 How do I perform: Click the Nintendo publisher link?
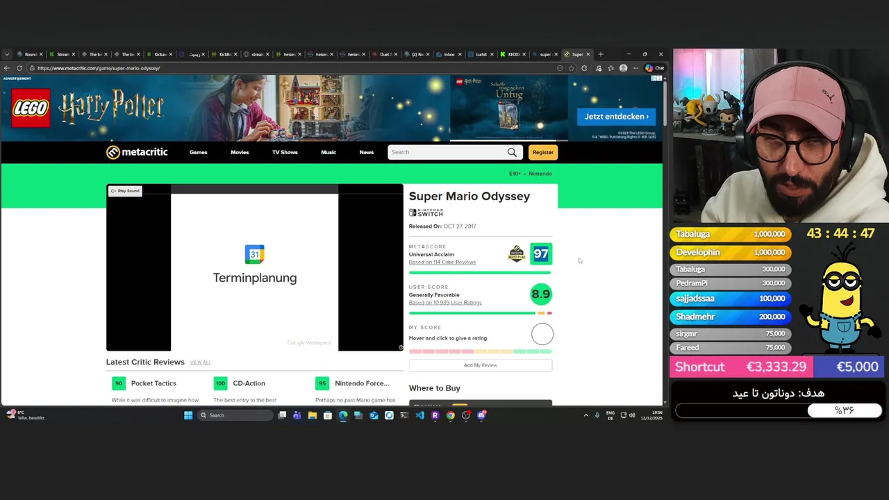coord(540,174)
